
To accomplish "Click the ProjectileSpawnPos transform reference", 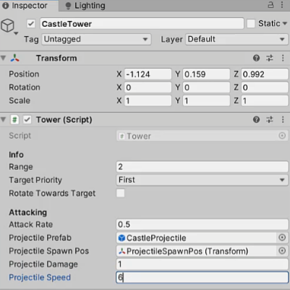I will click(x=197, y=251).
